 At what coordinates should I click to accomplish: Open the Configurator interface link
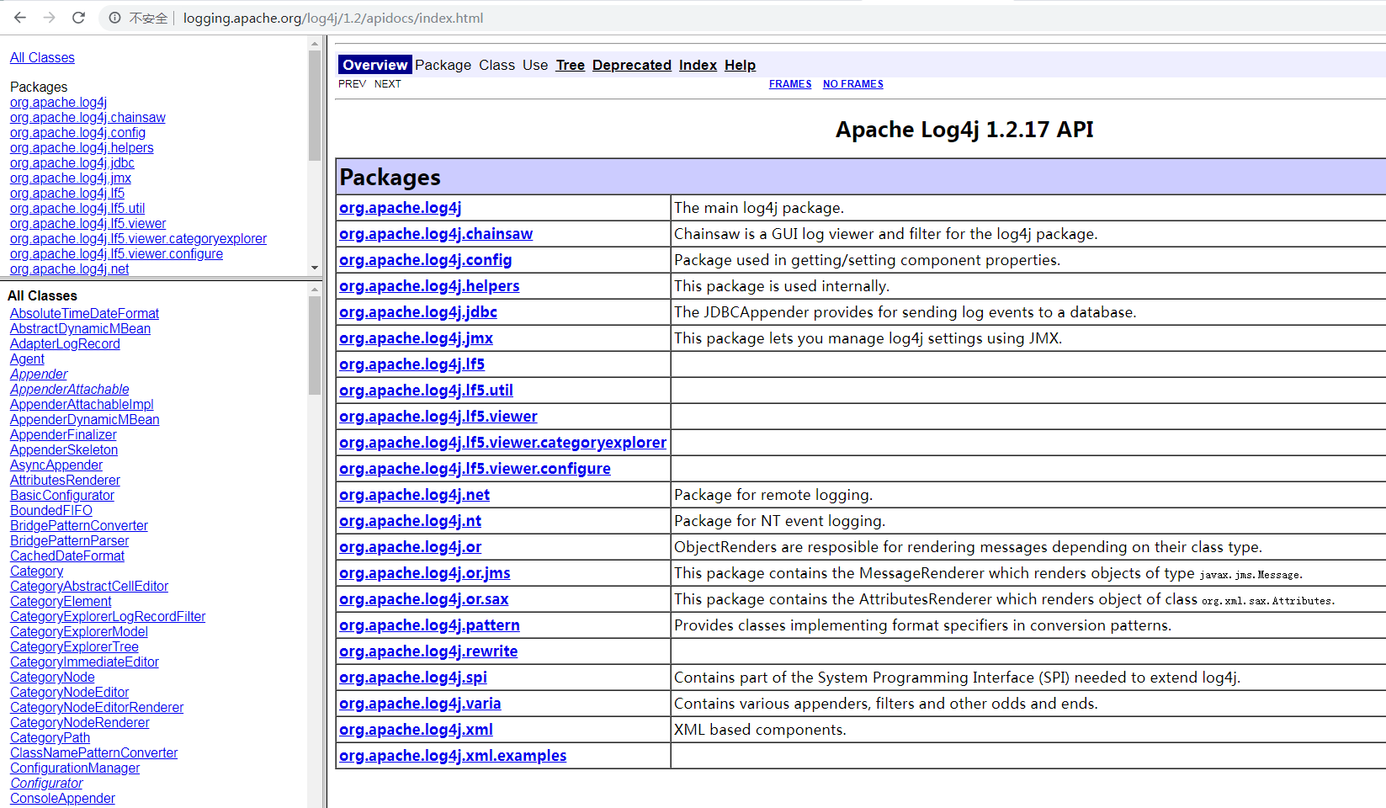[x=46, y=784]
